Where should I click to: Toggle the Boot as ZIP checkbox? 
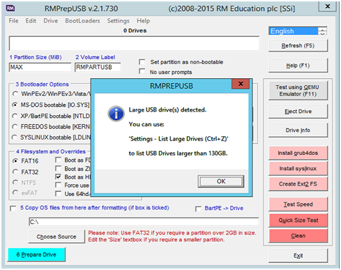pyautogui.click(x=58, y=168)
